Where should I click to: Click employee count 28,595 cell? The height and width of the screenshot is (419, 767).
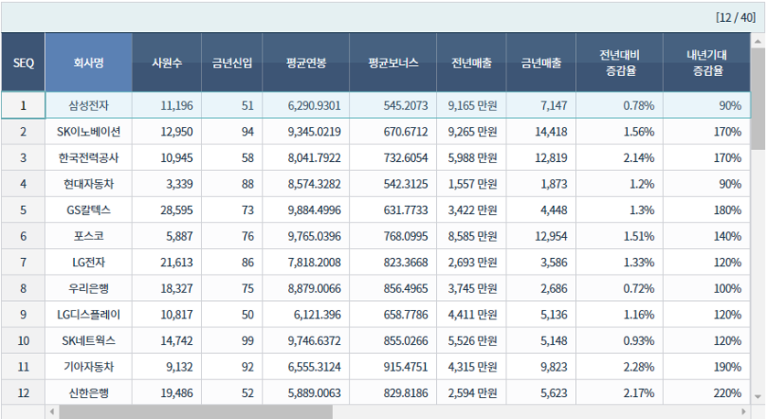click(x=166, y=210)
